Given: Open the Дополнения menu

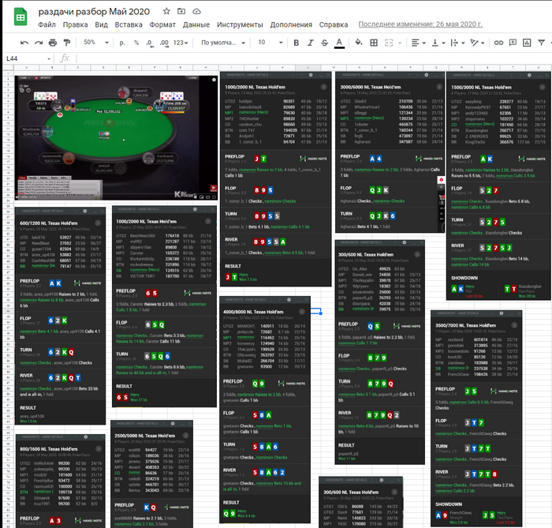Looking at the screenshot, I should (291, 24).
